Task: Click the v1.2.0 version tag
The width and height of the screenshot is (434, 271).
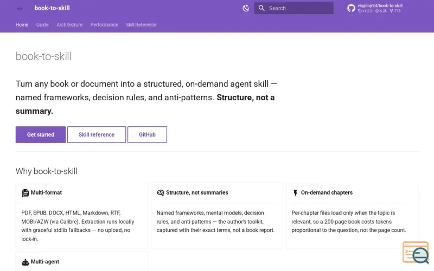Action: 365,11
